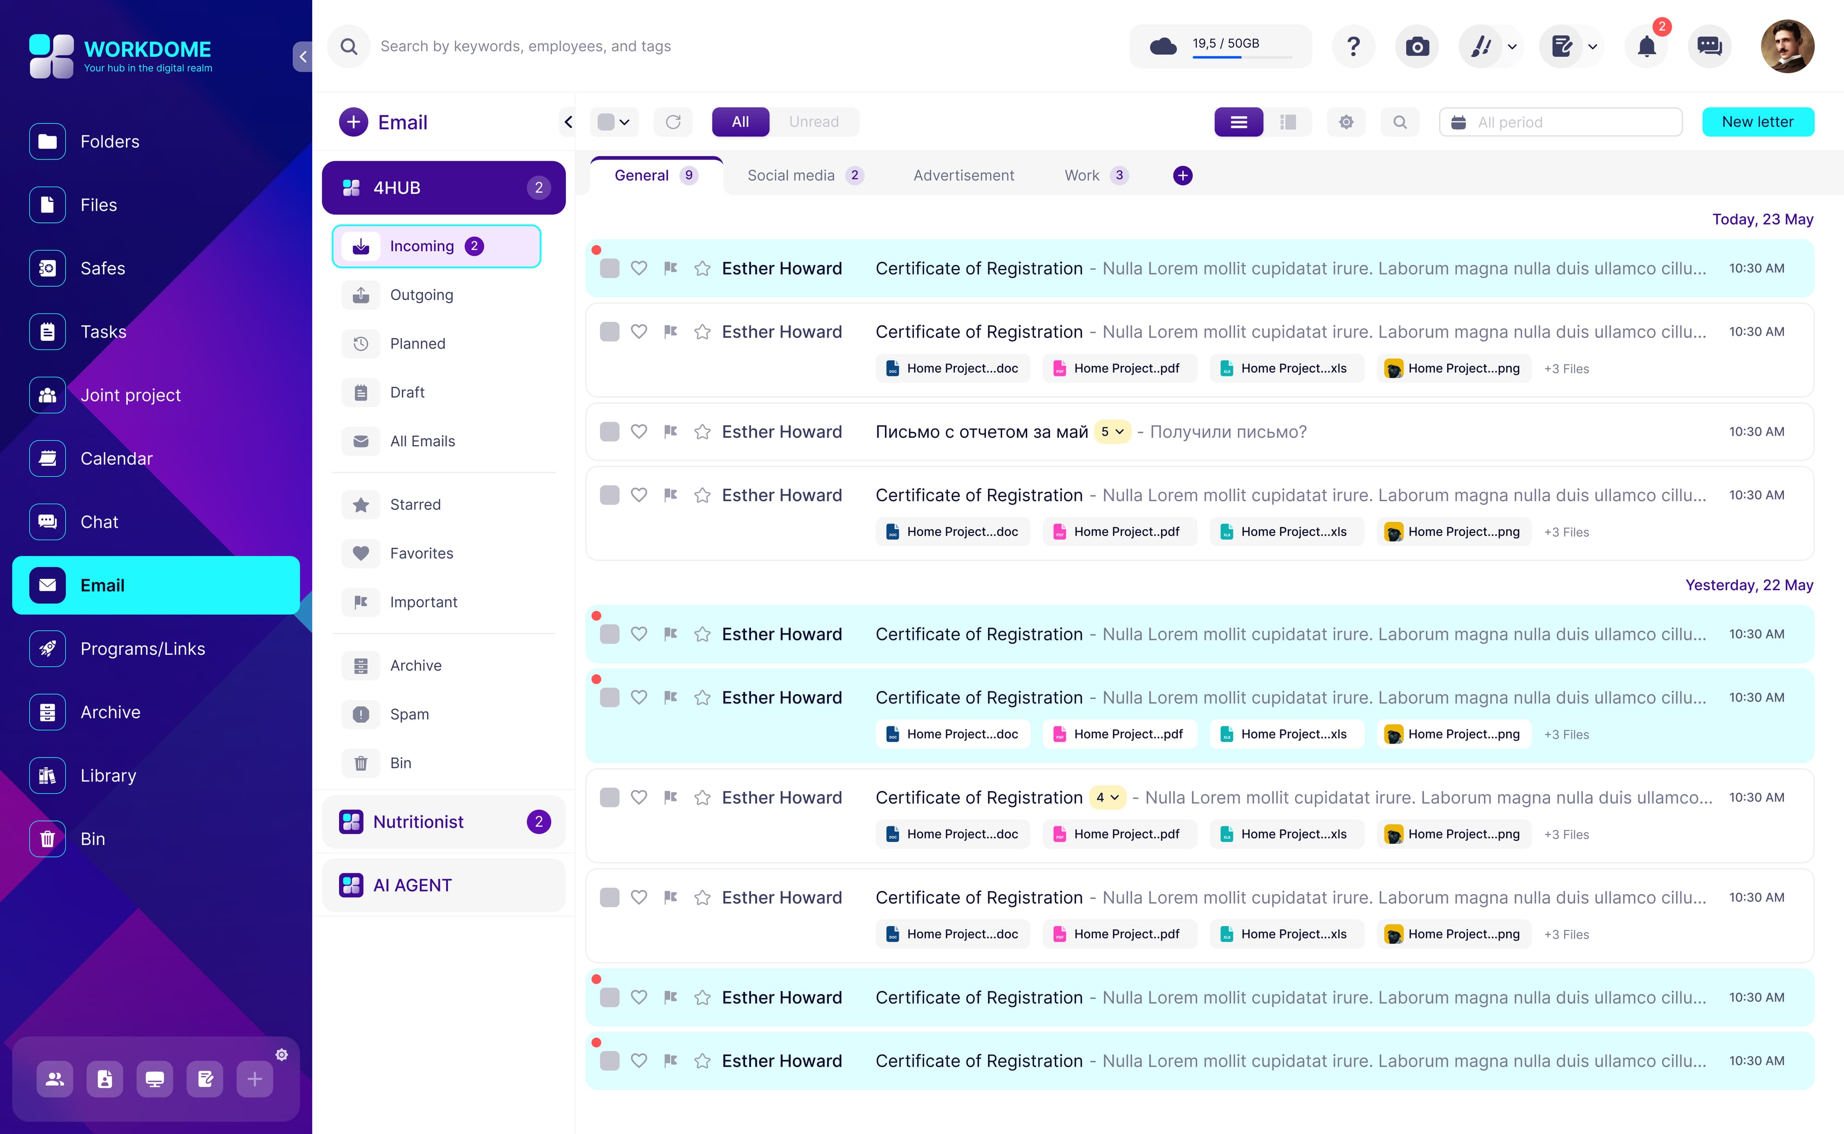1844x1134 pixels.
Task: Show only Unread emails
Action: pos(814,121)
